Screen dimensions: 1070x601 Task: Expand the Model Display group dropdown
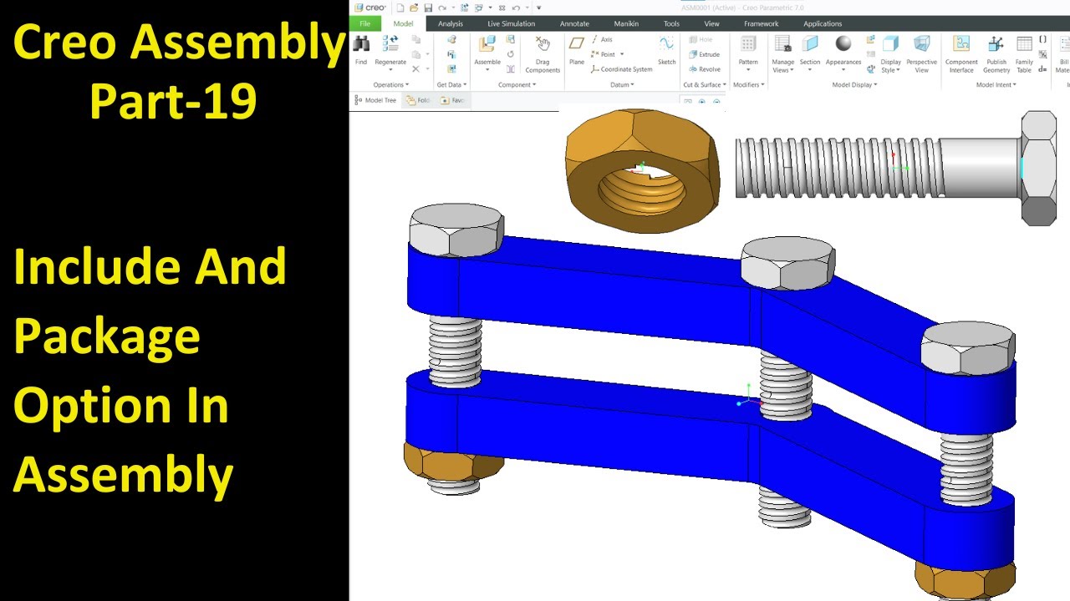click(854, 84)
